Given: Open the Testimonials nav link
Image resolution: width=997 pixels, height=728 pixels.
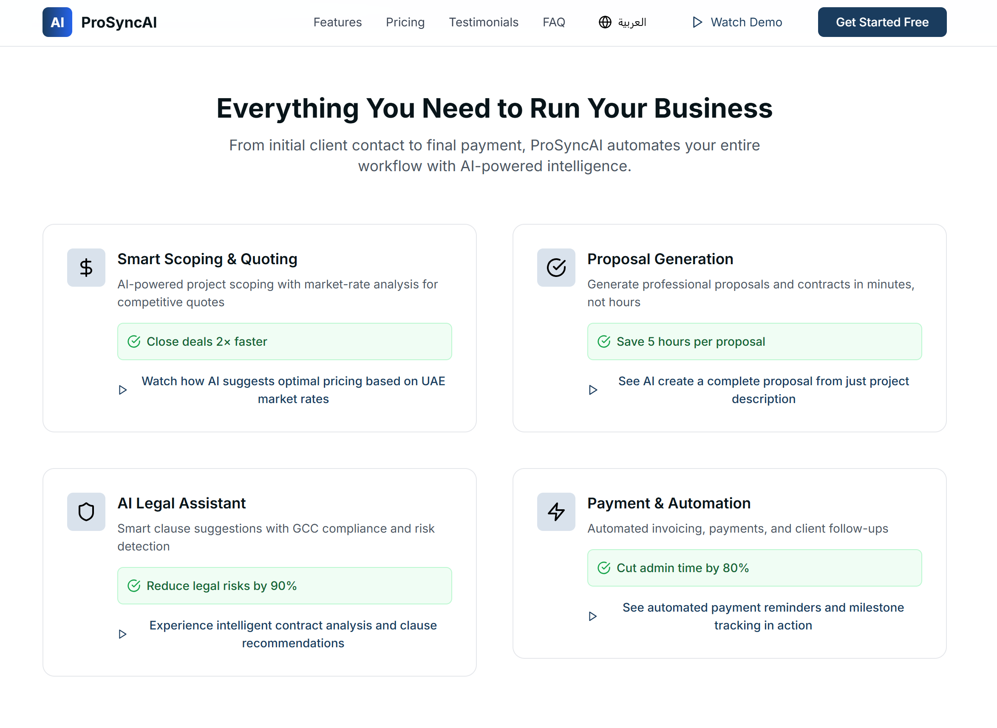Looking at the screenshot, I should (x=483, y=22).
